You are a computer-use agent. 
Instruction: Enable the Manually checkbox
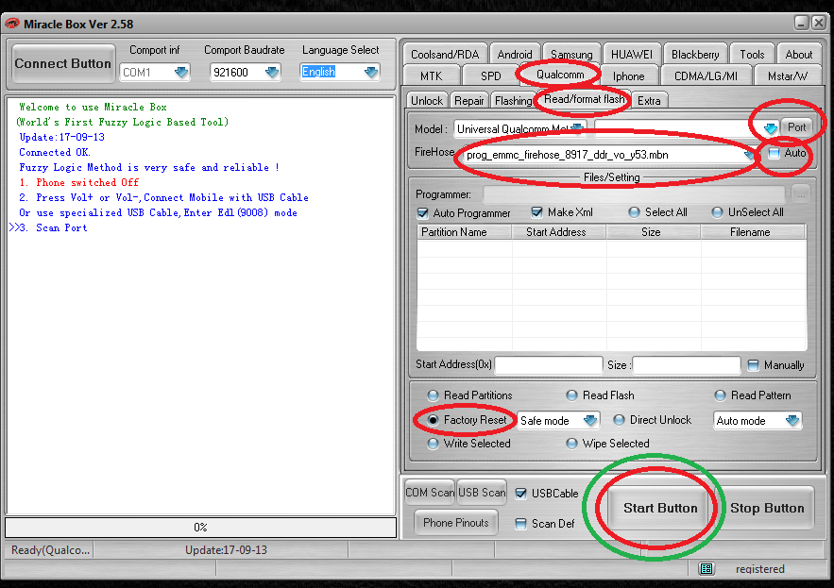click(x=753, y=365)
